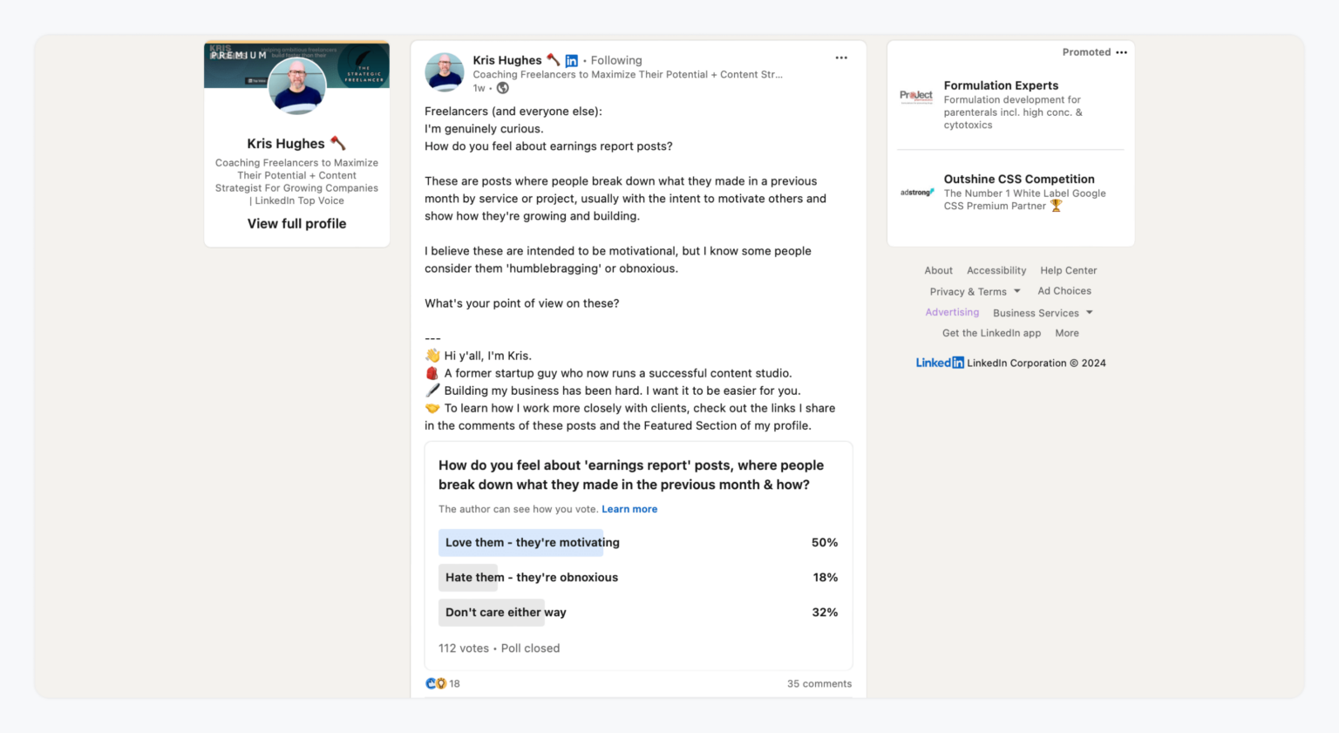The height and width of the screenshot is (733, 1339).
Task: Click the LinkedIn logo in the footer
Action: [939, 363]
